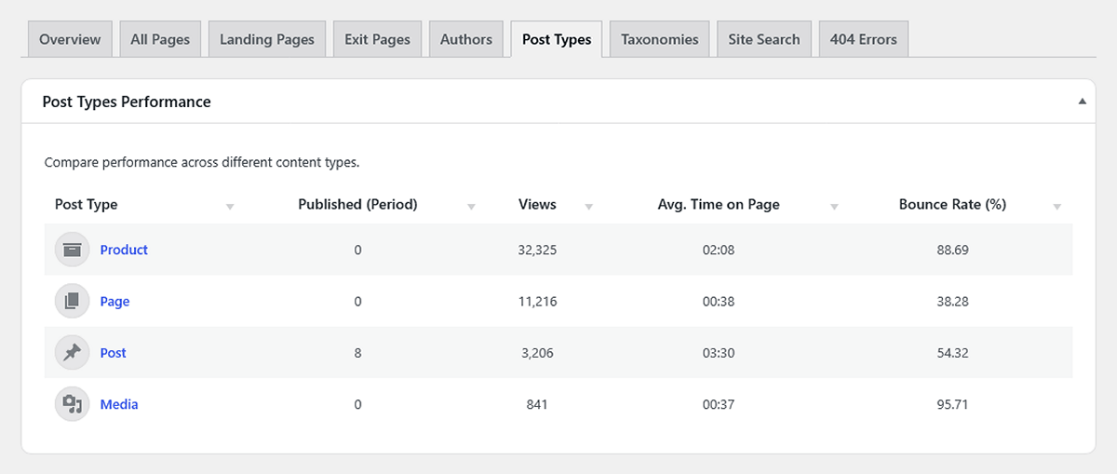This screenshot has width=1117, height=474.
Task: Sort by Post Type column arrow
Action: tap(230, 207)
